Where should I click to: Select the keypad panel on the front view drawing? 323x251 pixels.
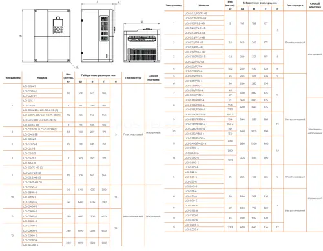[58, 26]
